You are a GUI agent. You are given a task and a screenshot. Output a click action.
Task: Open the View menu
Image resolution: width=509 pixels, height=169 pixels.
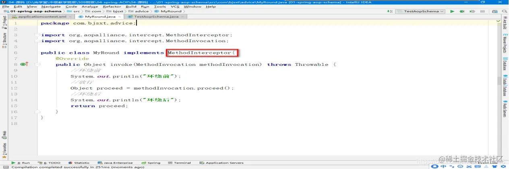point(32,6)
